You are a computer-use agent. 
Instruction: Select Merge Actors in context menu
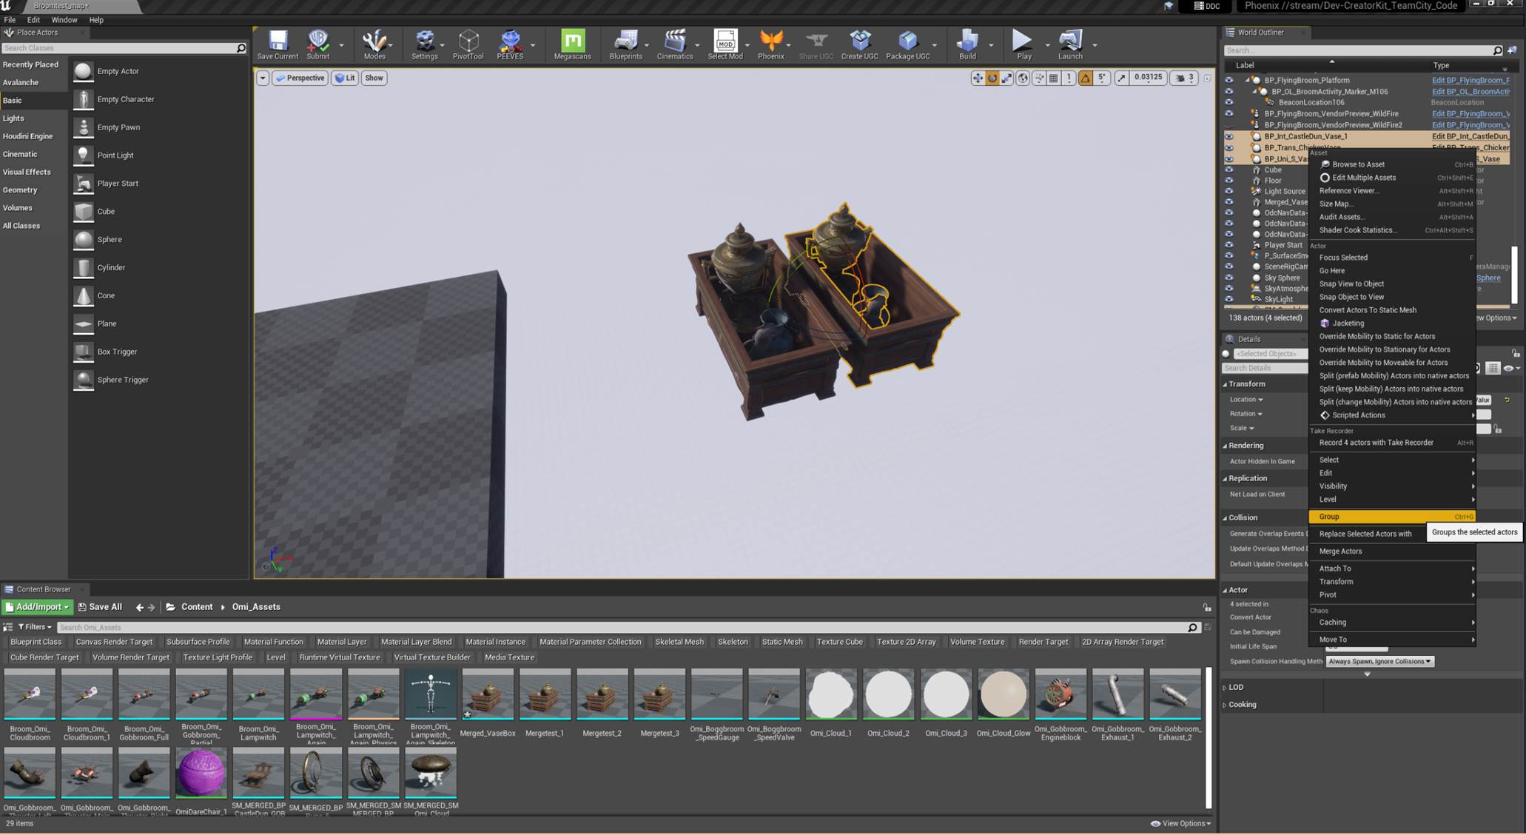point(1340,551)
